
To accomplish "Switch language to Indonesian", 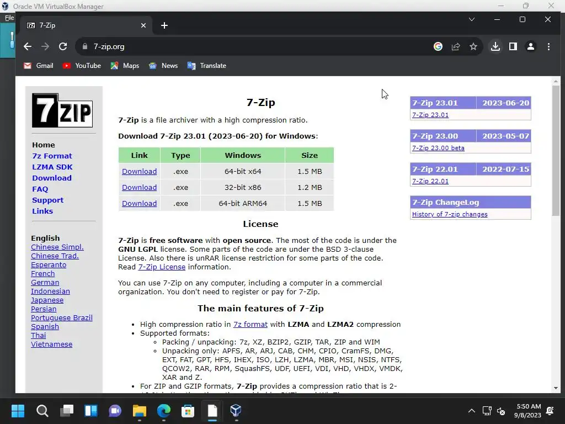I will coord(50,291).
